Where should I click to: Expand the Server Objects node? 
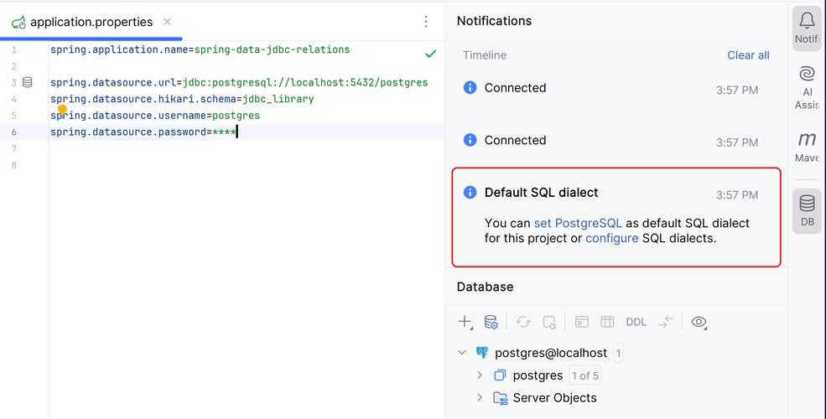click(x=480, y=398)
